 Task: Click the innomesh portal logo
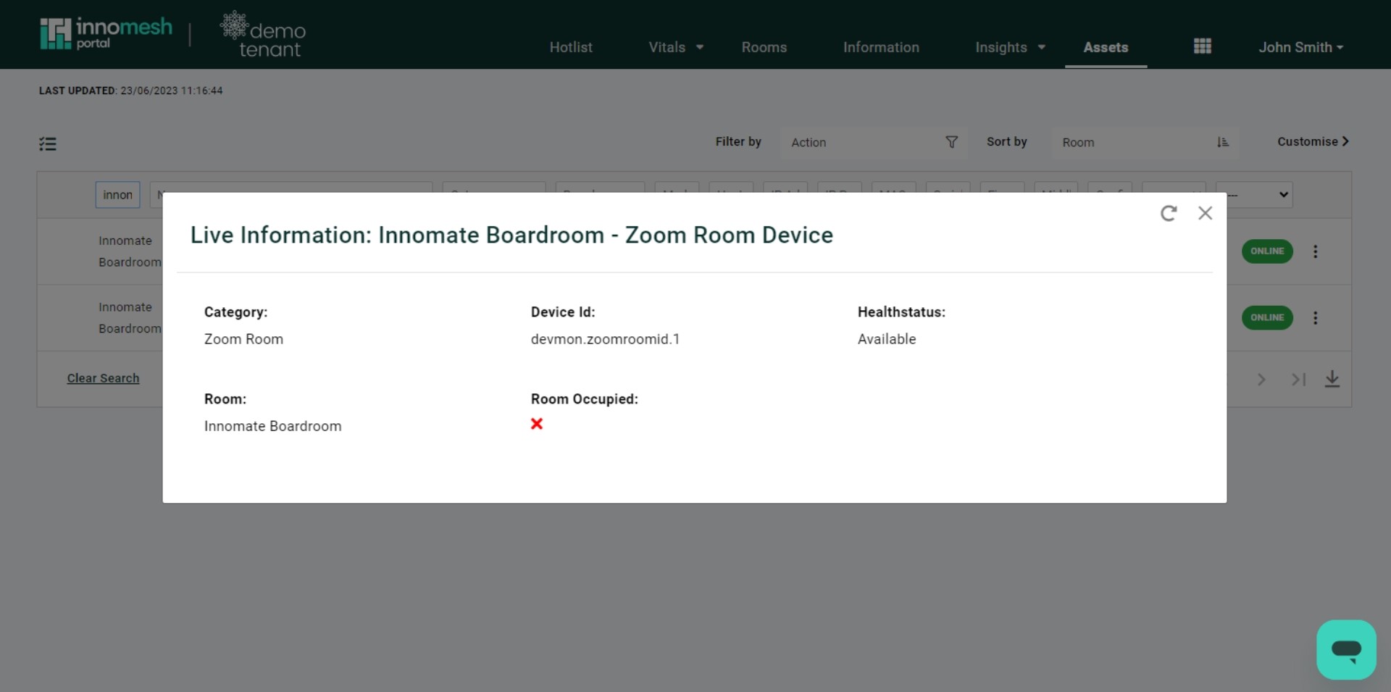coord(106,33)
